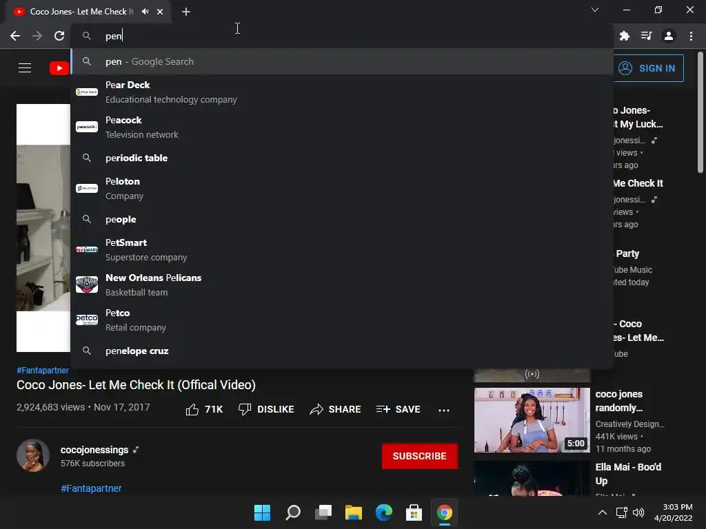Image resolution: width=706 pixels, height=529 pixels.
Task: Open the media control icon in toolbar
Action: 646,36
